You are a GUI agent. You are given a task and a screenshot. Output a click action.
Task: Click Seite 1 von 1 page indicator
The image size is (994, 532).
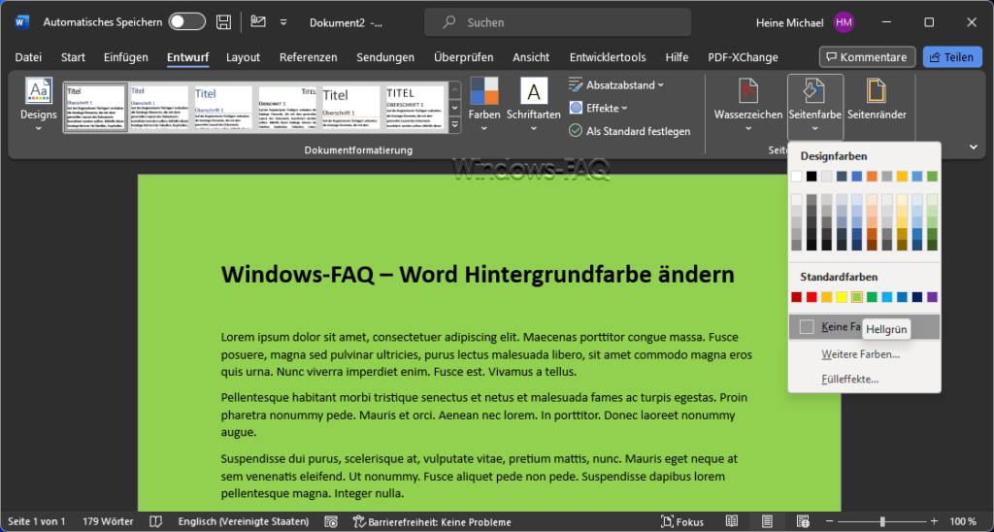point(37,522)
